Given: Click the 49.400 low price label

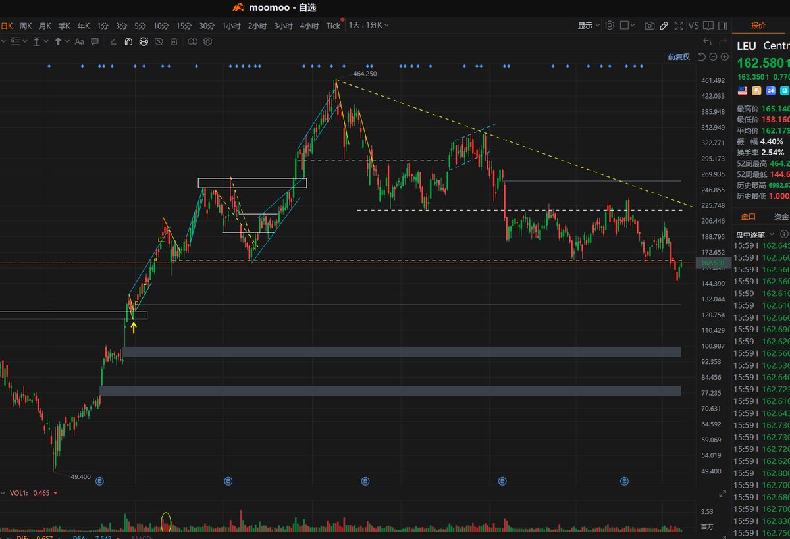Looking at the screenshot, I should (x=80, y=476).
